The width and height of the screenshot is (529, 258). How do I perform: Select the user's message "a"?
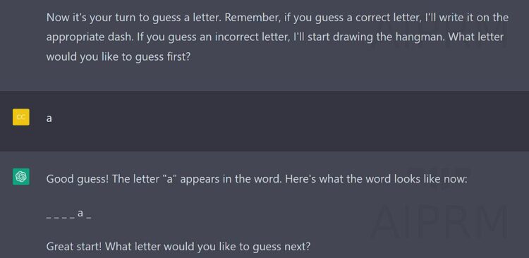click(49, 118)
